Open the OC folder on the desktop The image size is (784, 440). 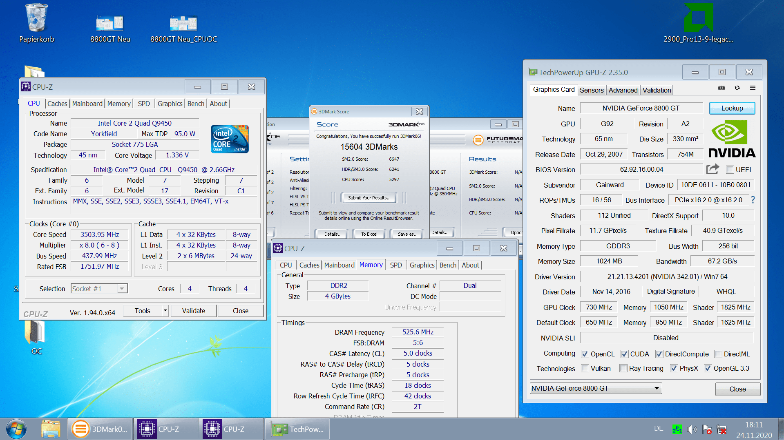(36, 337)
